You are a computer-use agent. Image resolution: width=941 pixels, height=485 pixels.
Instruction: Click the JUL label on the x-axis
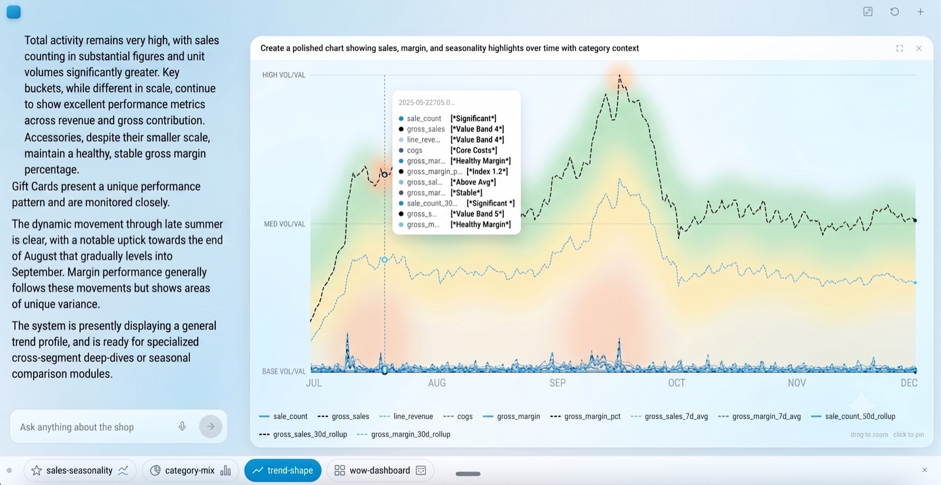point(314,383)
